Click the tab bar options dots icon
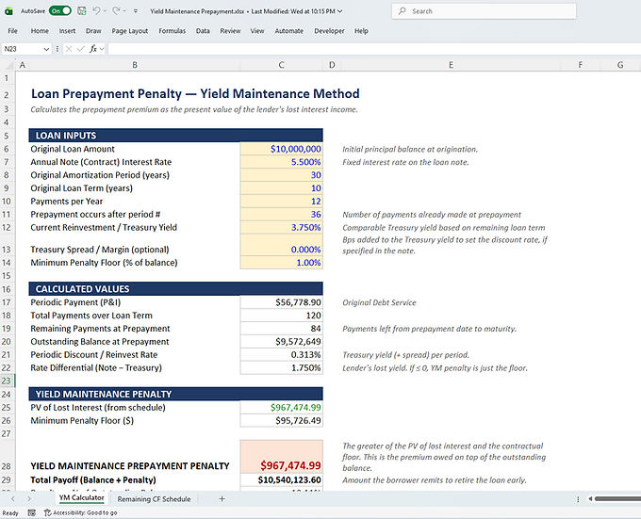 pos(578,499)
